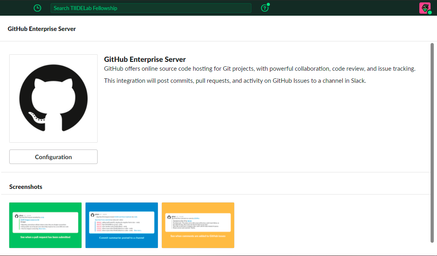Image resolution: width=437 pixels, height=256 pixels.
Task: Click the Configuration button
Action: [x=53, y=157]
